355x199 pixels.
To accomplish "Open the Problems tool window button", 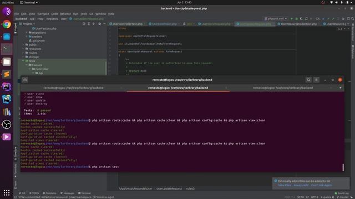I will click(x=49, y=193).
